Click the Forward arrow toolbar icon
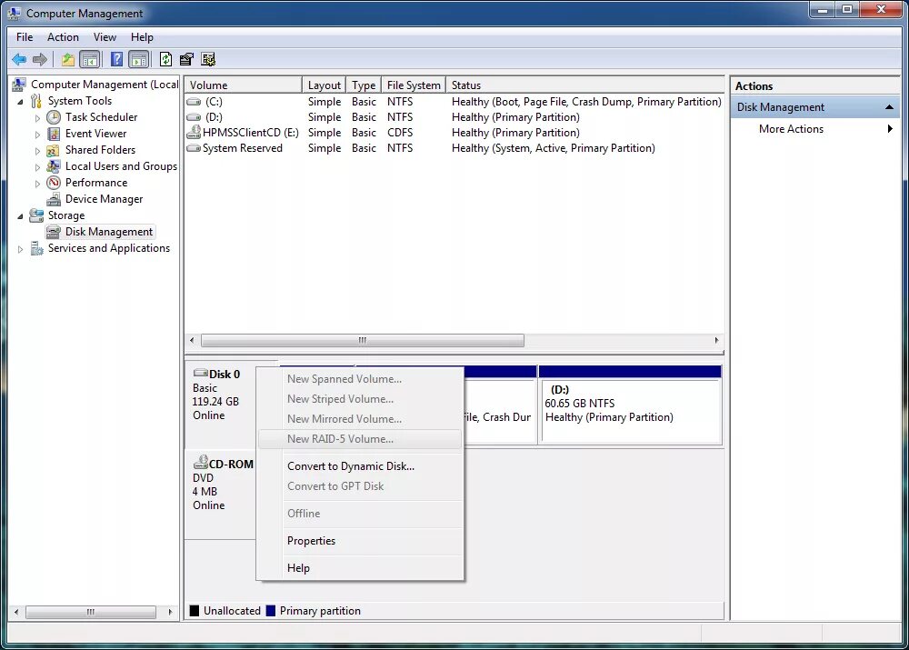The height and width of the screenshot is (650, 909). pos(40,59)
